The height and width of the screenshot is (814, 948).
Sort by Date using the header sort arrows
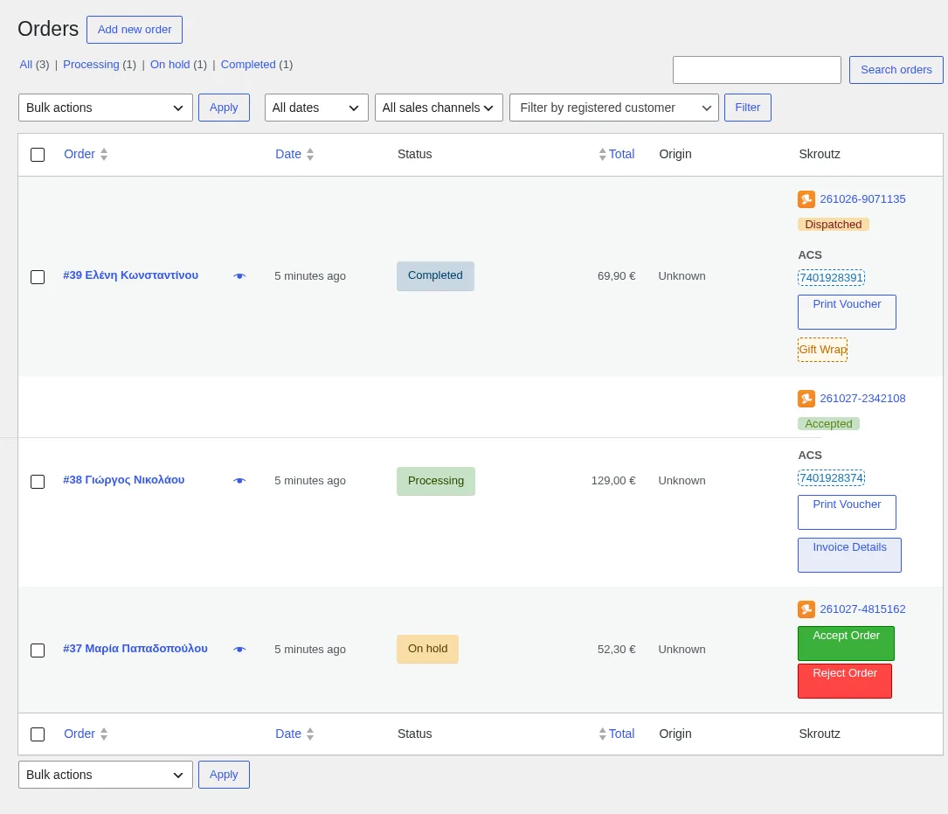pyautogui.click(x=310, y=155)
